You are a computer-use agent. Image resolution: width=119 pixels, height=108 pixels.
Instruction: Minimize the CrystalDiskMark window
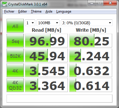click(x=92, y=3)
